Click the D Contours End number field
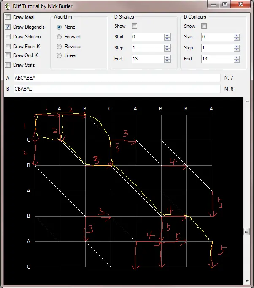Screen dimensions: 254x288 point(218,59)
